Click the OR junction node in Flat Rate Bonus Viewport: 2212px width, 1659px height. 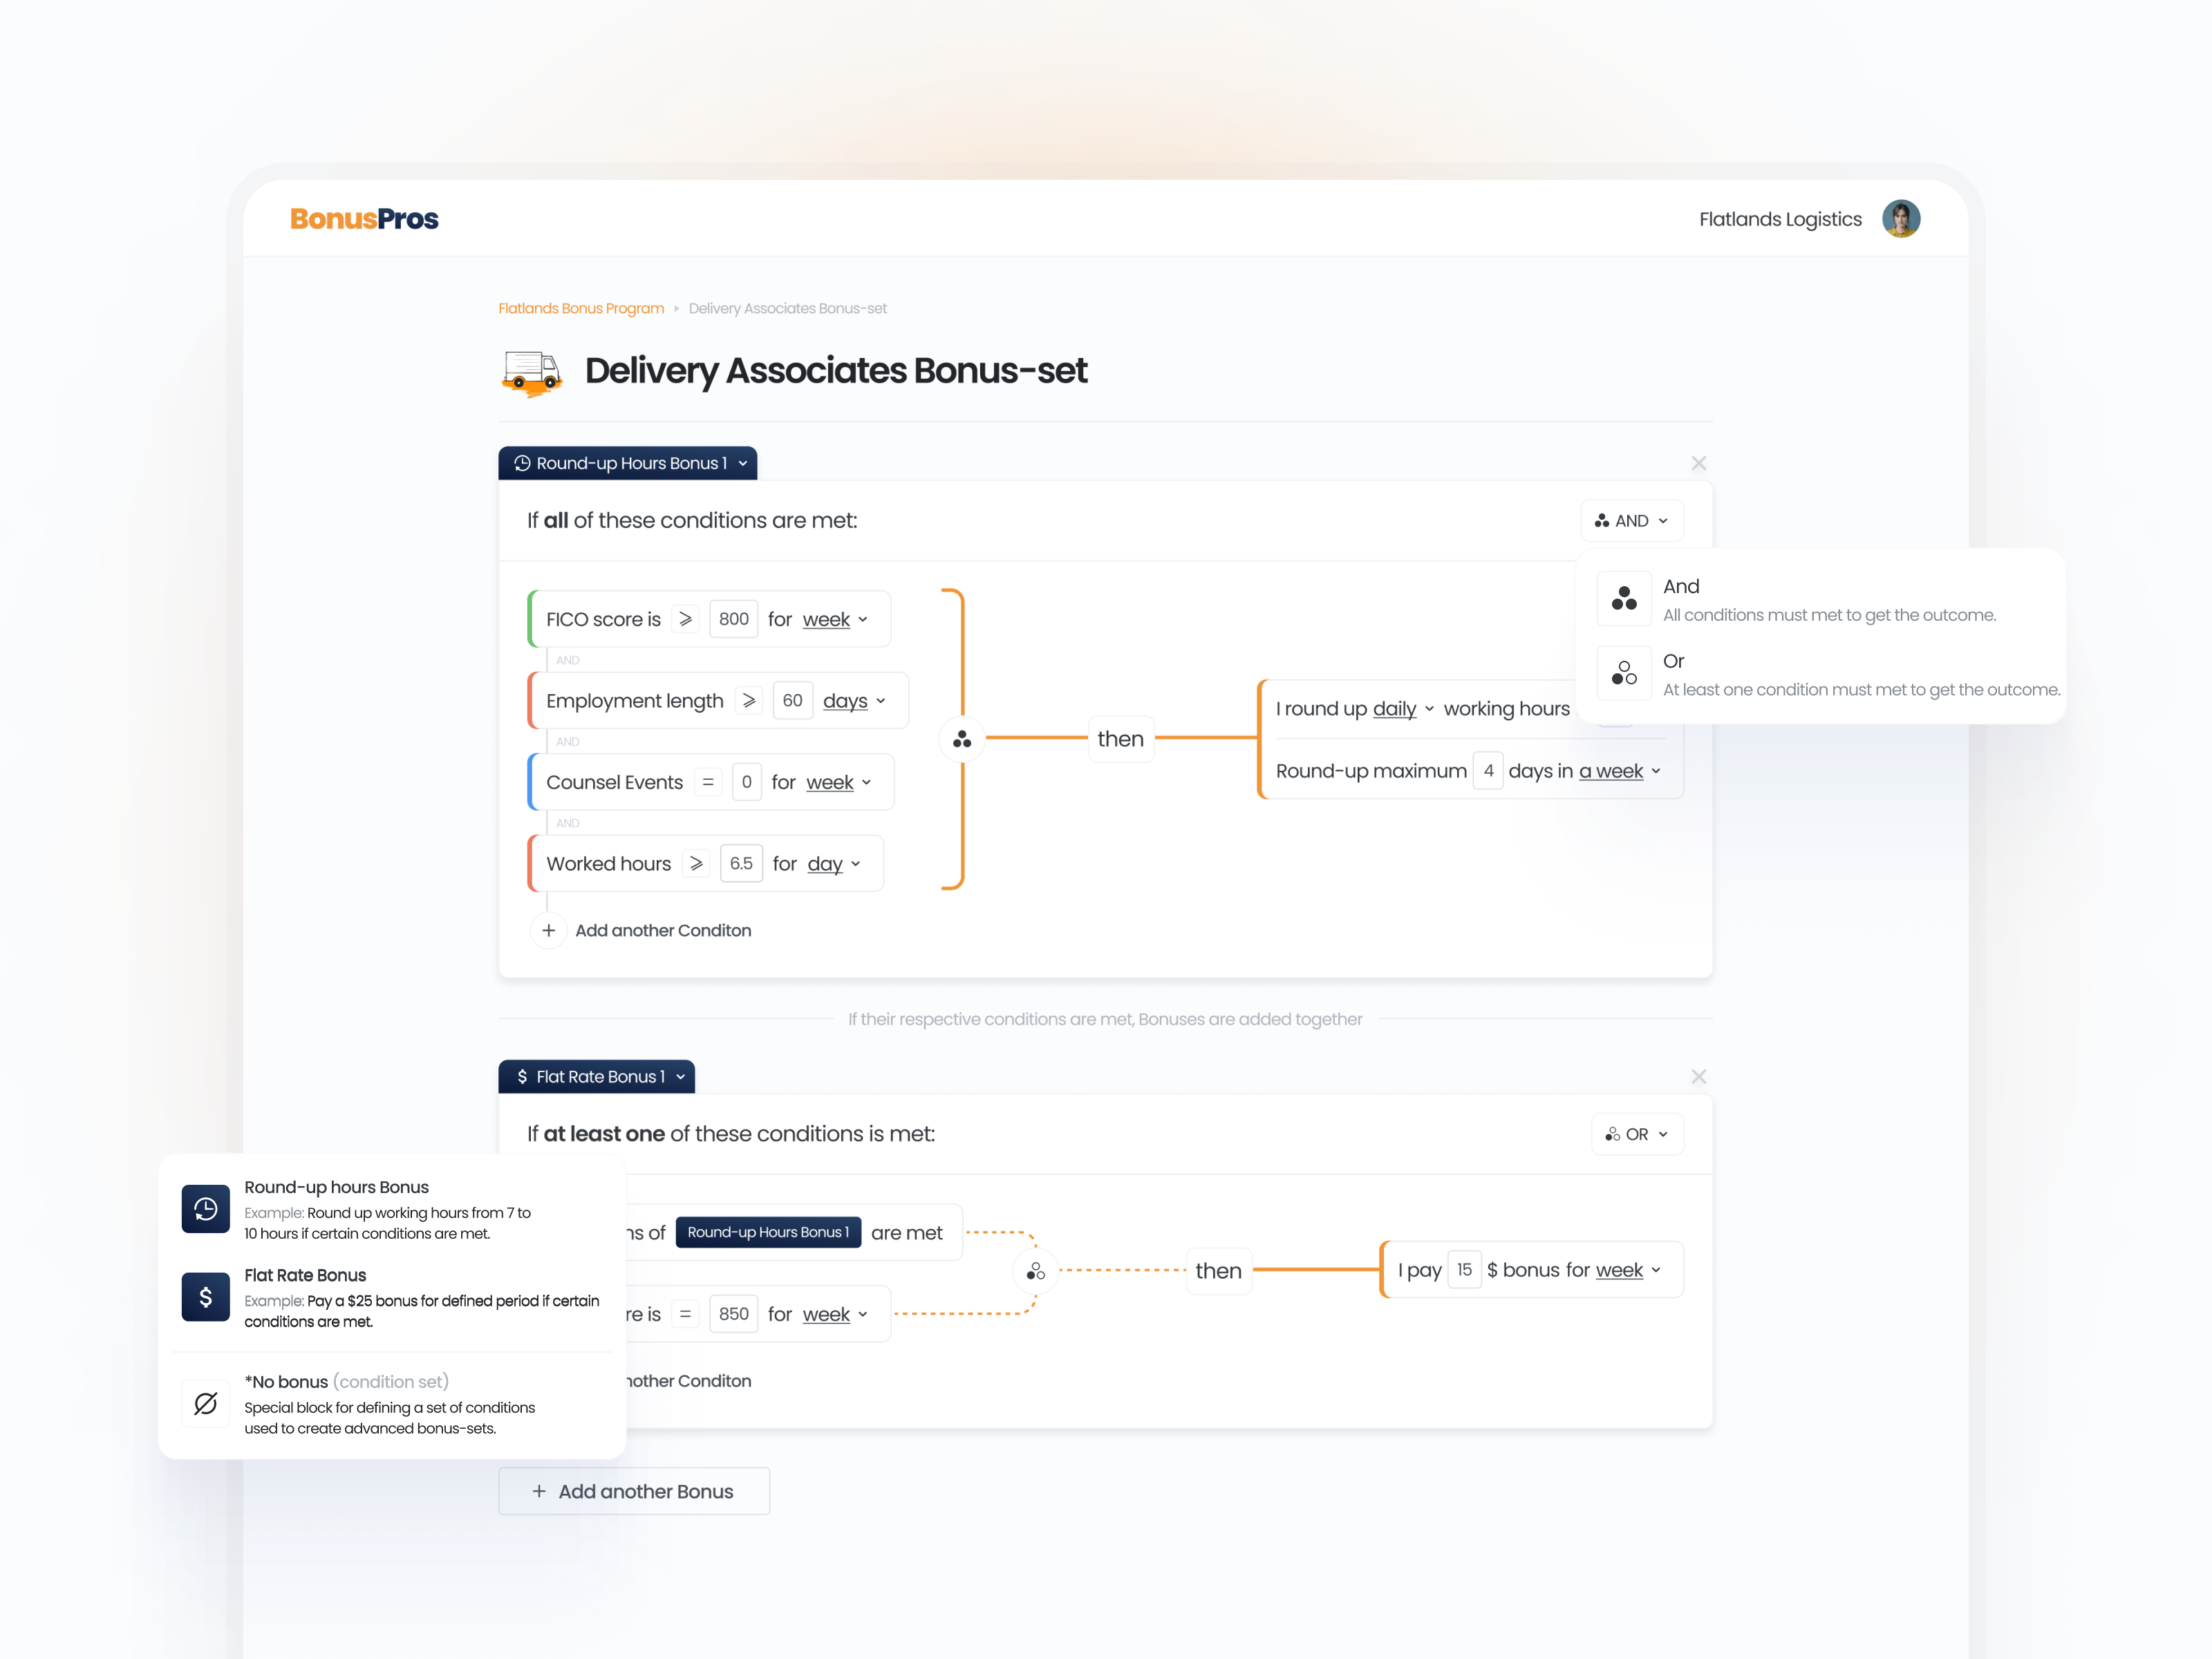click(x=1036, y=1271)
